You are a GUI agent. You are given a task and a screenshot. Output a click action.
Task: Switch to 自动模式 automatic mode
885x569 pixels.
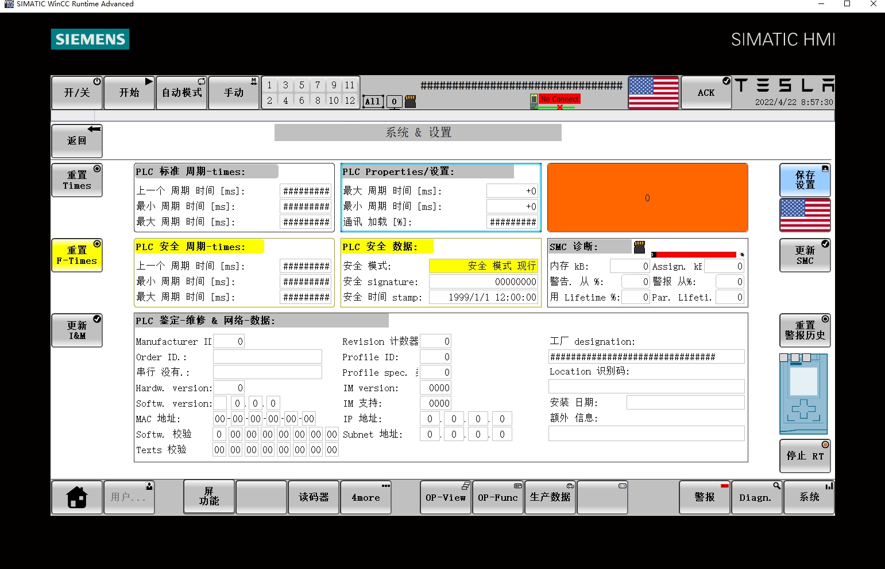(x=181, y=92)
